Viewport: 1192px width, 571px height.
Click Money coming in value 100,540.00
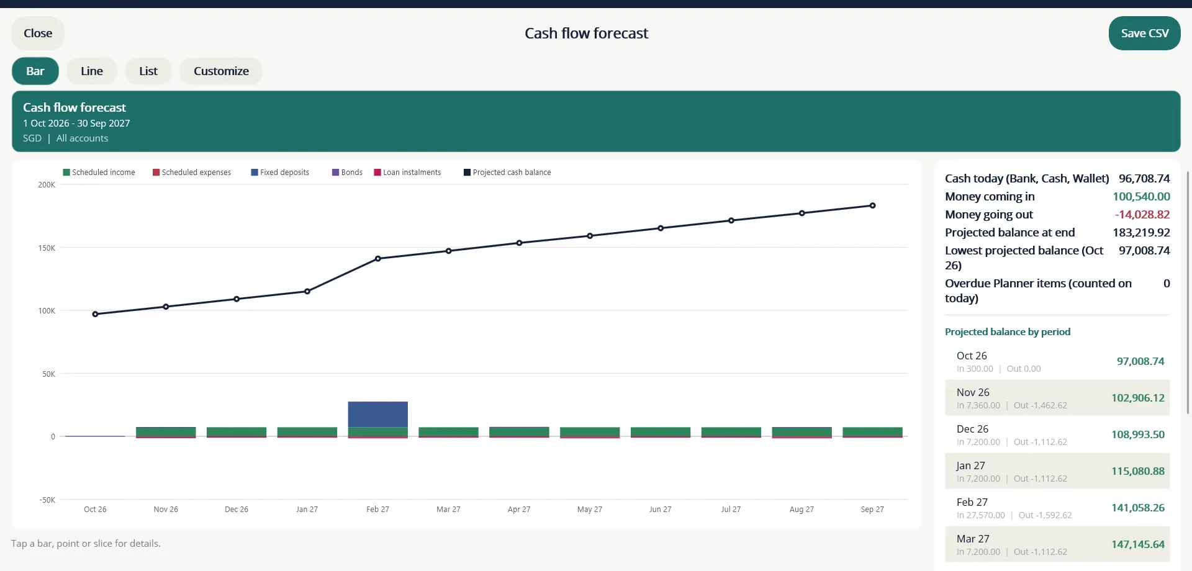tap(1141, 197)
